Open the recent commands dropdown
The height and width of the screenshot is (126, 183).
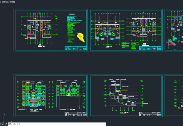coord(10,124)
